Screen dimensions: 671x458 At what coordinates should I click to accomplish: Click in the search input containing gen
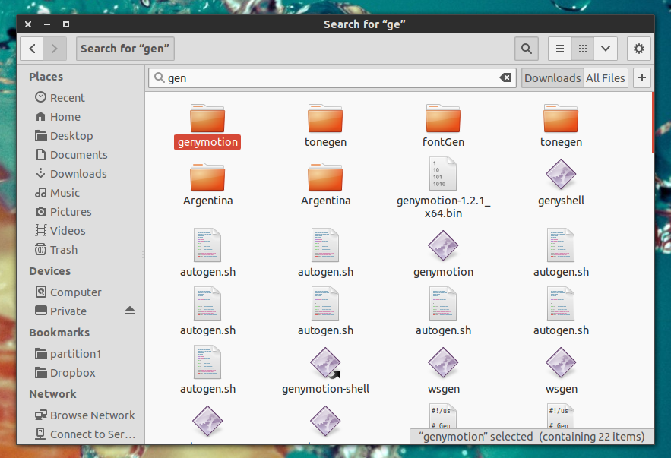[x=332, y=77]
